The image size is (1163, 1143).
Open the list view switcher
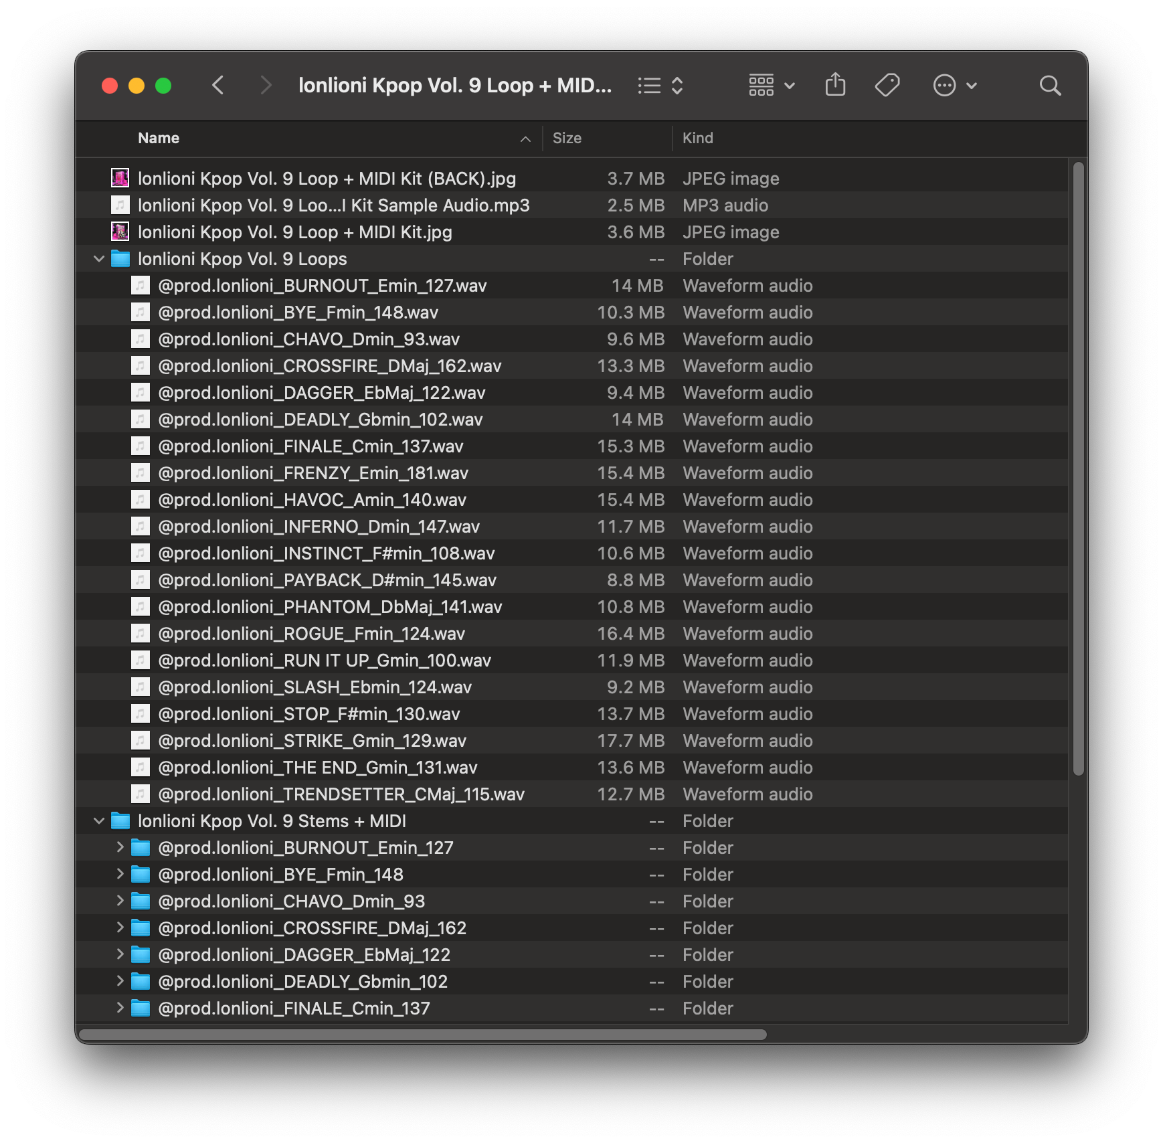pyautogui.click(x=660, y=86)
